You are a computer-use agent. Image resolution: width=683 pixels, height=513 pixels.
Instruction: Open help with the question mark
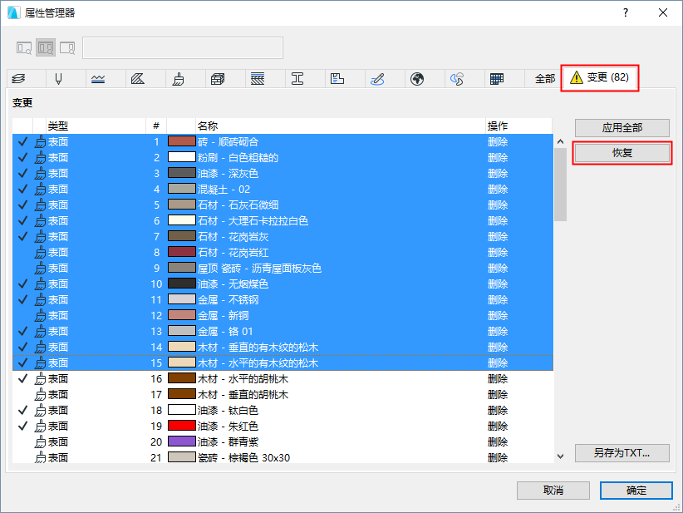coord(626,12)
